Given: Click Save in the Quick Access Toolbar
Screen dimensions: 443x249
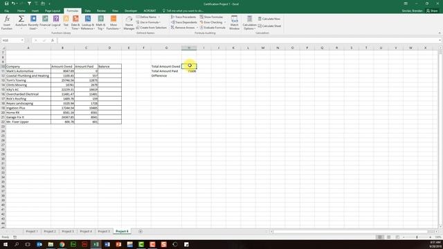Looking at the screenshot, I should 6,3.
